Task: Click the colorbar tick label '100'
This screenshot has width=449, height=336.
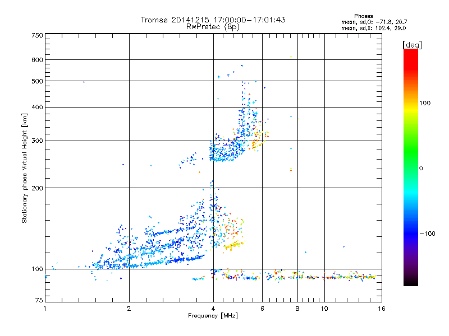Action: 425,103
